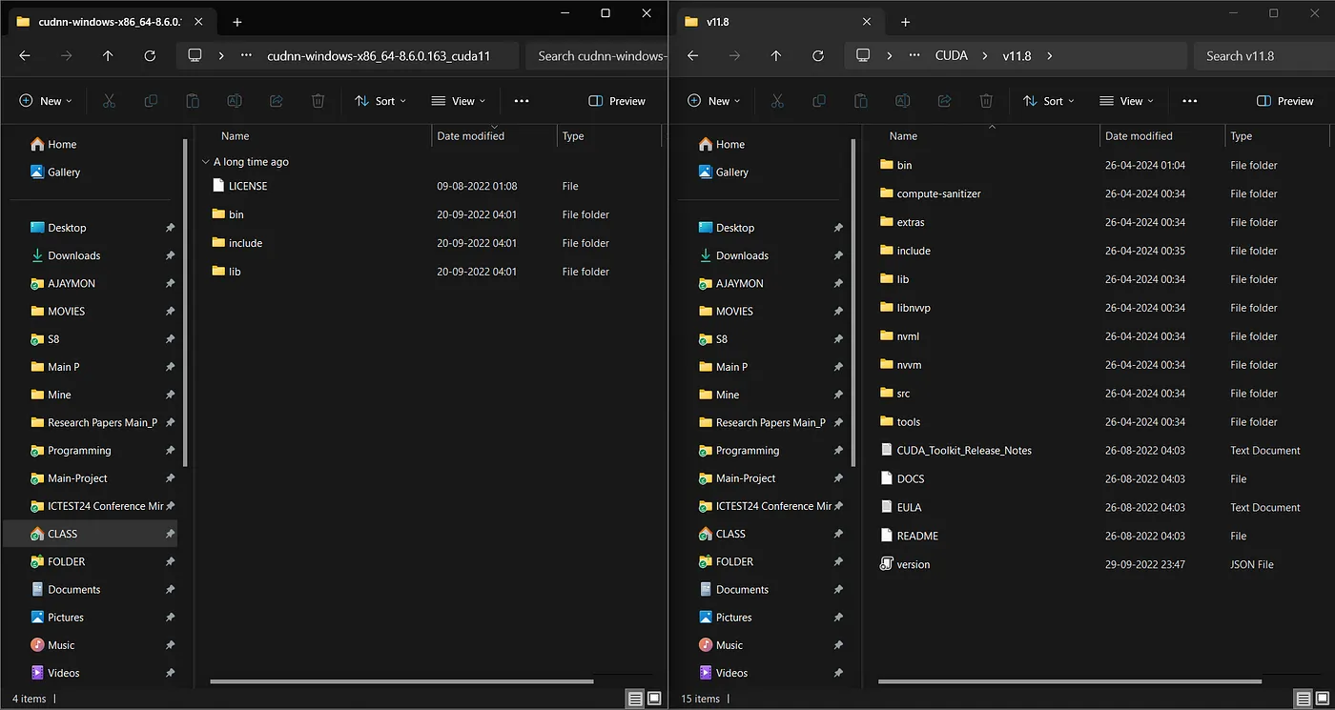Open See more menu in v11.8 toolbar

click(x=1189, y=101)
